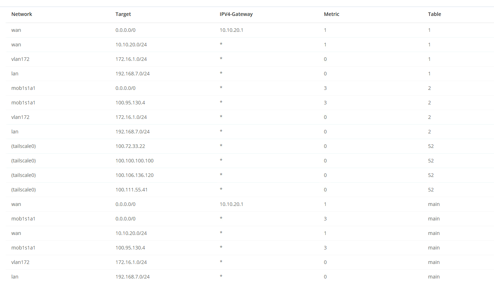Click the Network column header
Viewport: 494px width, 293px height.
tap(22, 14)
